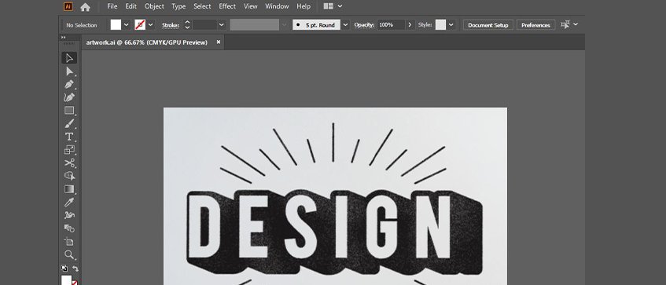Select the Eyedropper tool
This screenshot has height=285, width=666.
coord(69,203)
